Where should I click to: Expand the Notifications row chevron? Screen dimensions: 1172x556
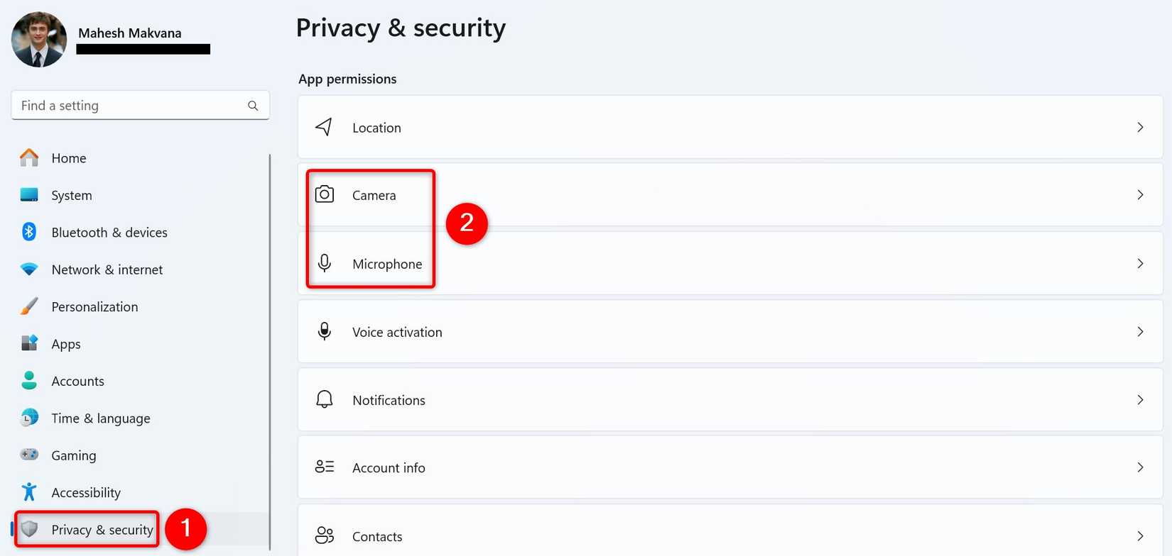click(1140, 399)
